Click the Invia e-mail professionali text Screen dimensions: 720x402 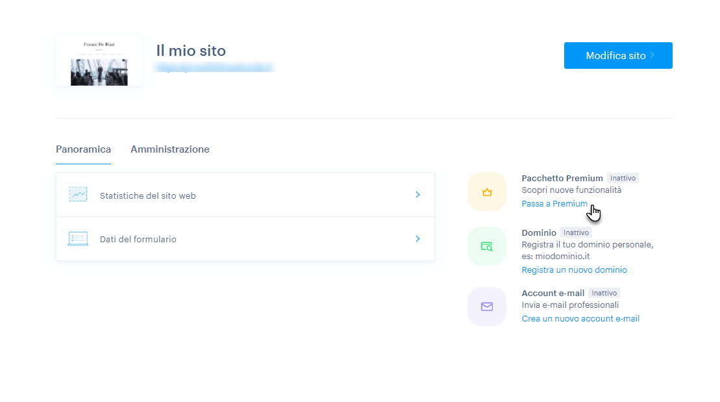click(570, 305)
